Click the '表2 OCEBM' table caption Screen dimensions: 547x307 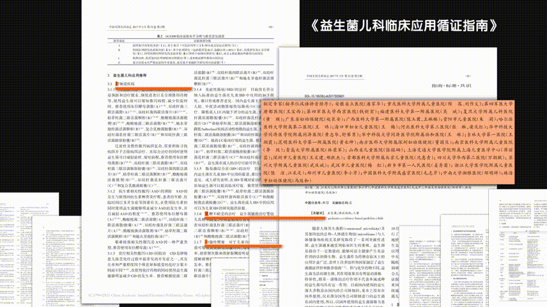(190, 36)
